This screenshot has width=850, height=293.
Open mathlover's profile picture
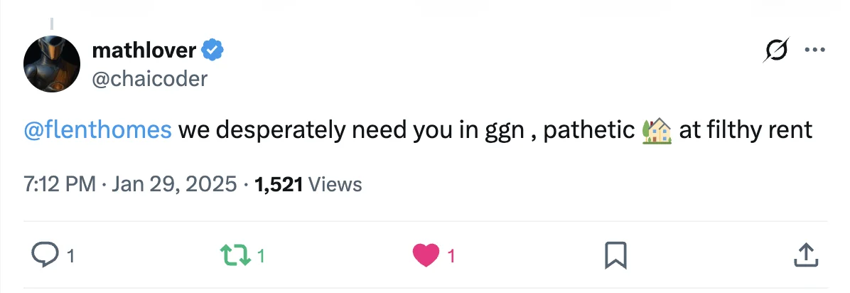[x=52, y=63]
